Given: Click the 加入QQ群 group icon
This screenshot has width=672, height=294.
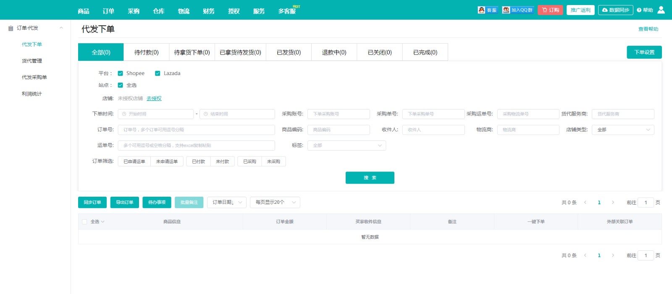Looking at the screenshot, I should pyautogui.click(x=517, y=10).
